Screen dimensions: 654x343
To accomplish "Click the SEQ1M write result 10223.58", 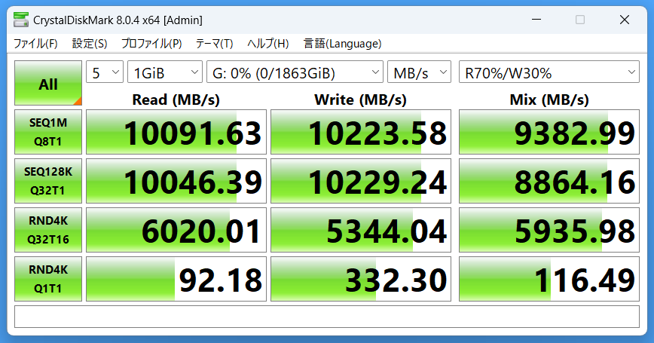I will point(361,132).
